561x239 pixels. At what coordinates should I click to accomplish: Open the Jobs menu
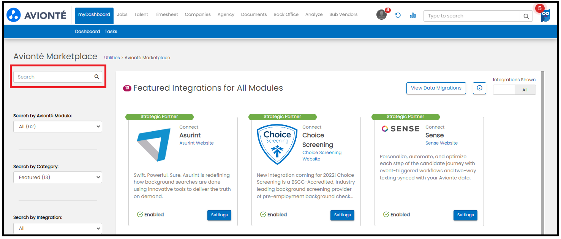click(x=122, y=14)
